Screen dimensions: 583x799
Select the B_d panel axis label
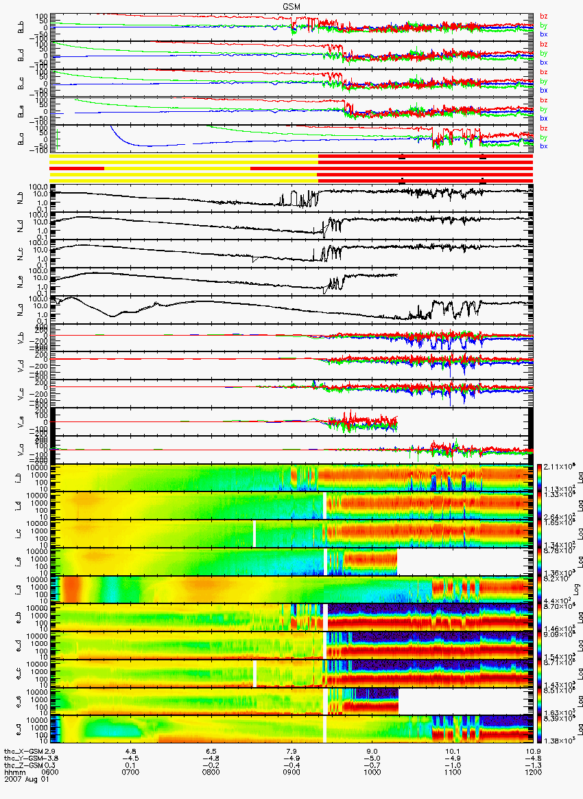pyautogui.click(x=21, y=55)
